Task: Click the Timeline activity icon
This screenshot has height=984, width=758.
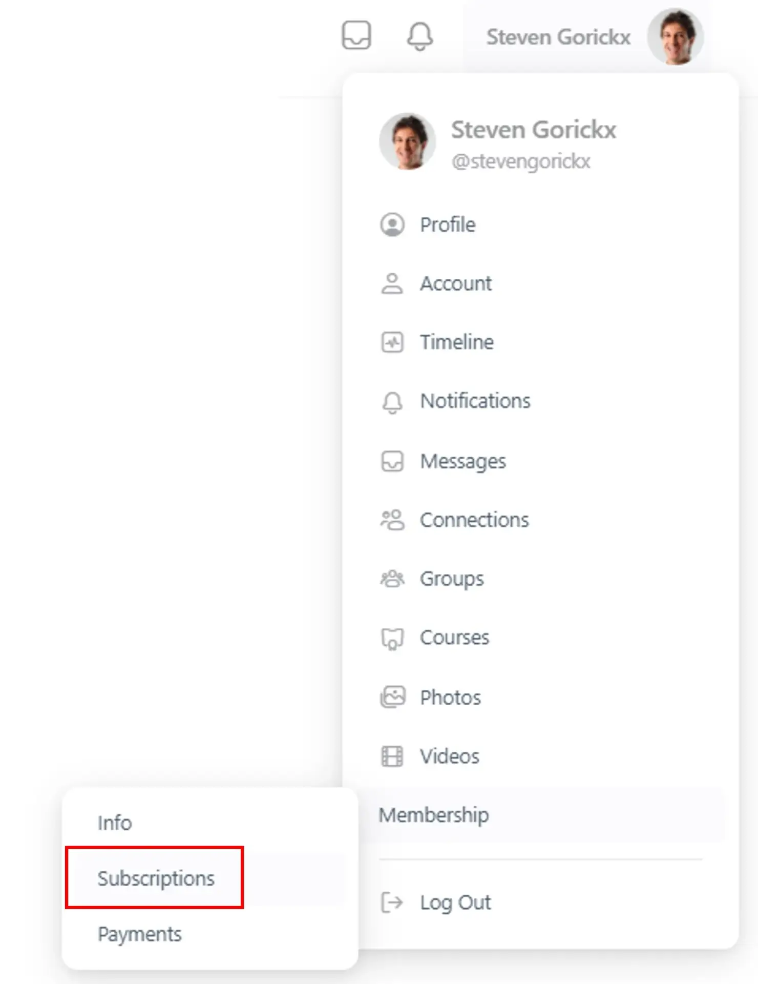Action: pos(392,342)
